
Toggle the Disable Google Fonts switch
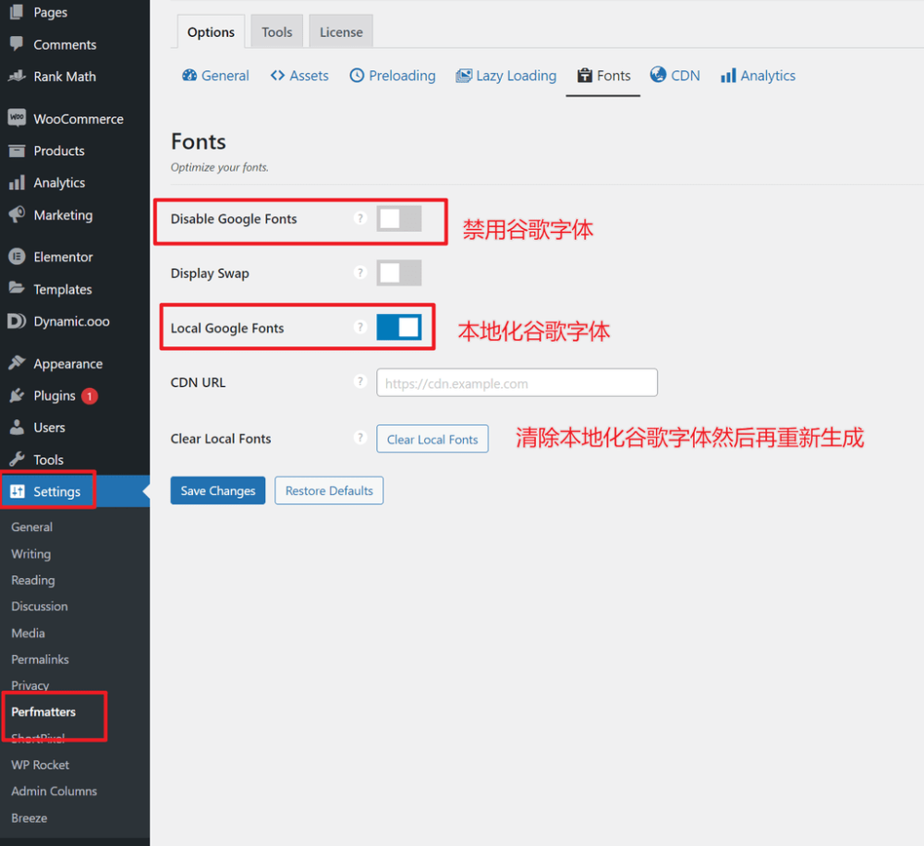click(399, 219)
